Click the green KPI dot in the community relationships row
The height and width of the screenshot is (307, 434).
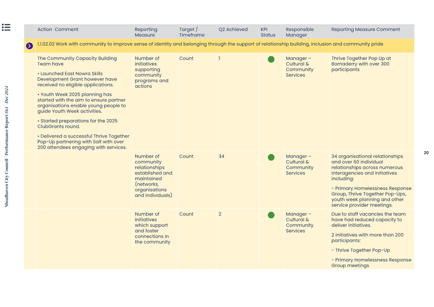point(271,157)
